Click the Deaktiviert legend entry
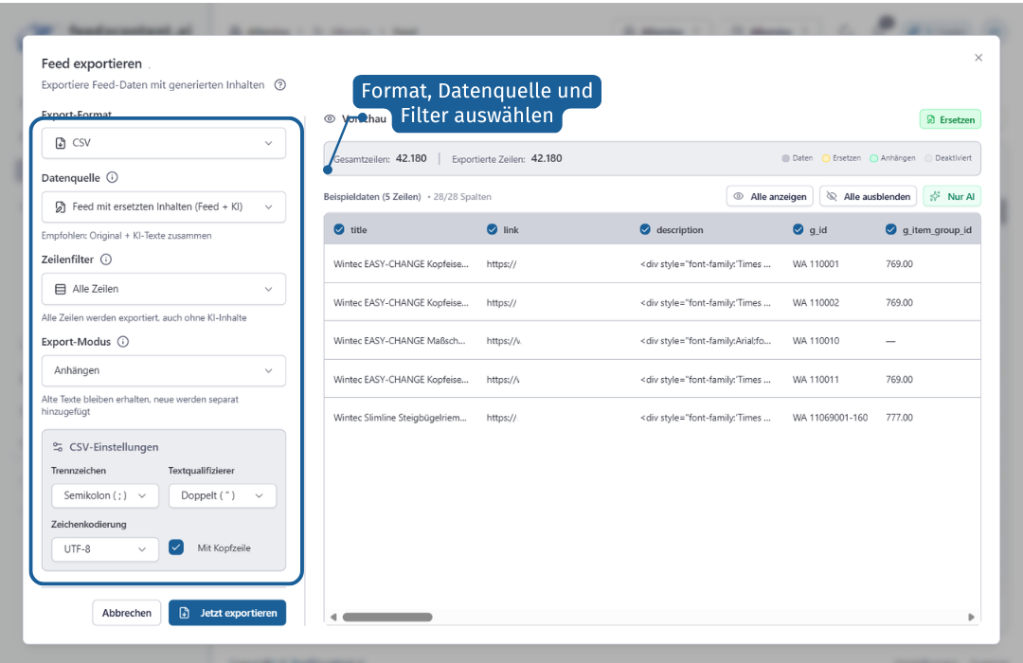This screenshot has width=1023, height=663. [948, 158]
